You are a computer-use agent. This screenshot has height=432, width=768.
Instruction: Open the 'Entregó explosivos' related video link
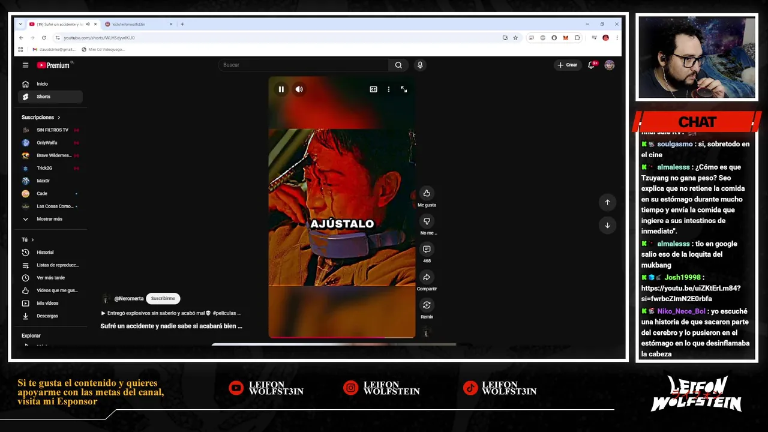(x=171, y=313)
